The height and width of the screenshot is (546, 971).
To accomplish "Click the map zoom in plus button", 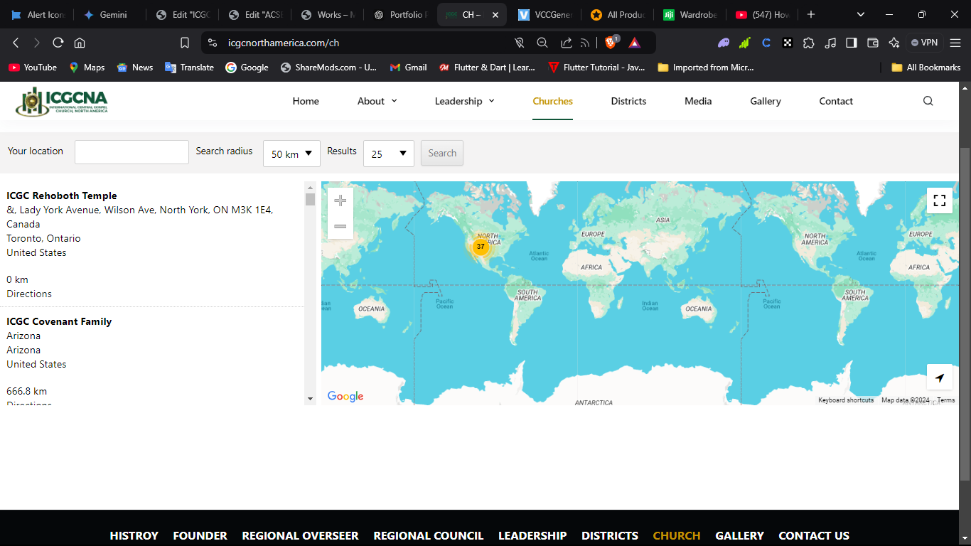I will (340, 200).
